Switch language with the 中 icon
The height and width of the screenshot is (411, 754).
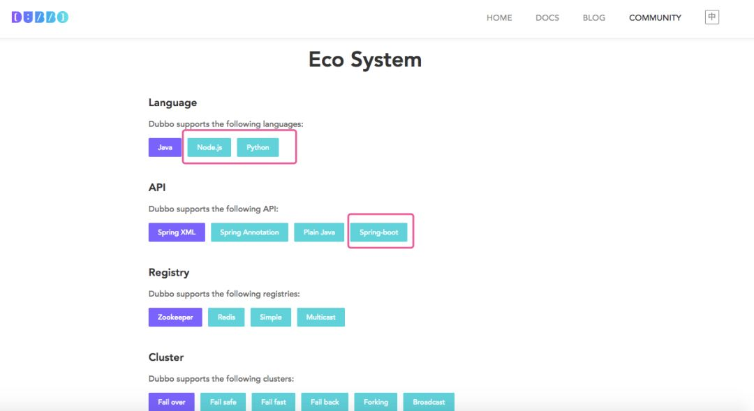coord(711,17)
